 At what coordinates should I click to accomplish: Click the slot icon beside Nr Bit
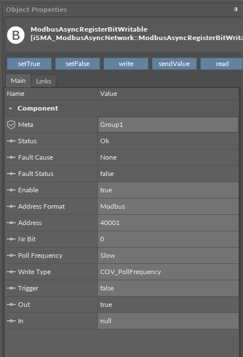point(11,239)
